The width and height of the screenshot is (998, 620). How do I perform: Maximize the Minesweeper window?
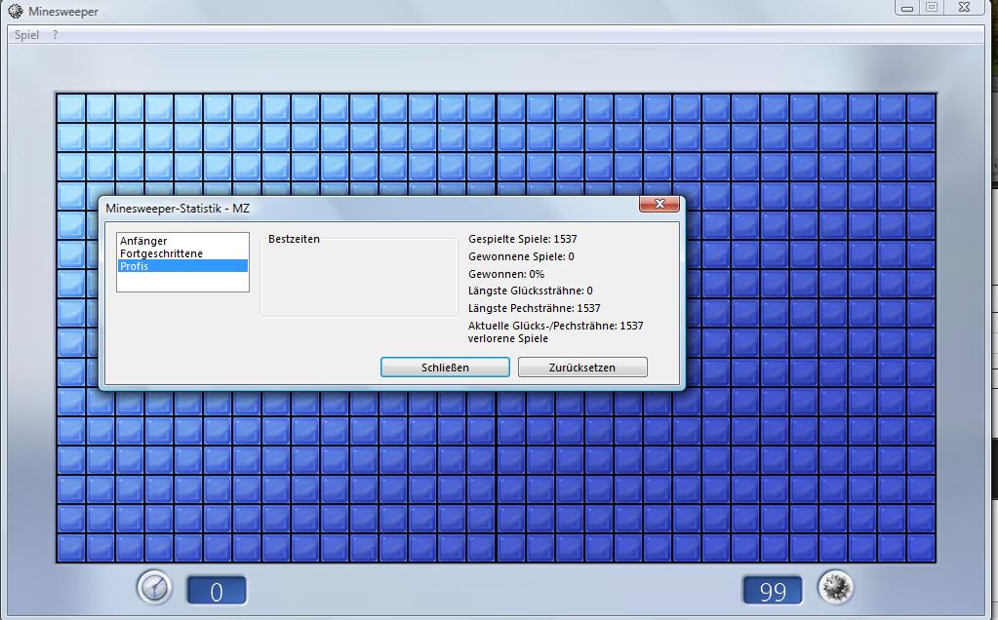point(933,8)
